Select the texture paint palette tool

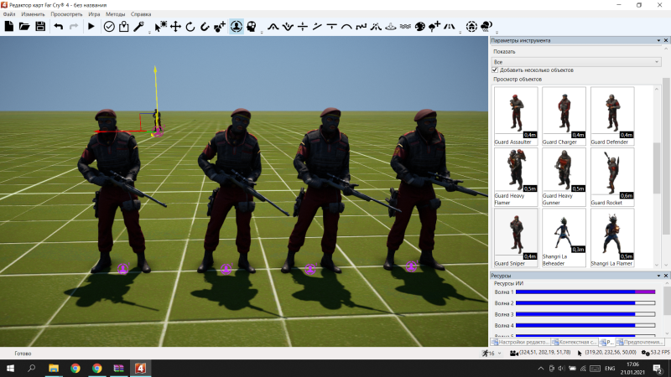coord(420,27)
